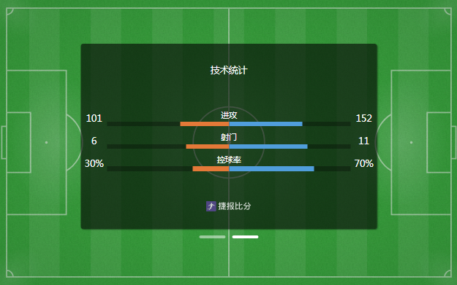Screen dimensions: 457x285
Task: Click the 捷报比分 text link
Action: (x=234, y=206)
